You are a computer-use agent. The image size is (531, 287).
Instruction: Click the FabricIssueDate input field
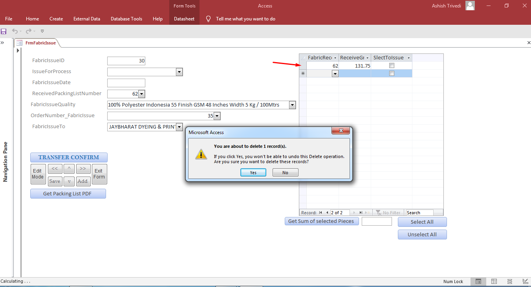click(x=126, y=83)
